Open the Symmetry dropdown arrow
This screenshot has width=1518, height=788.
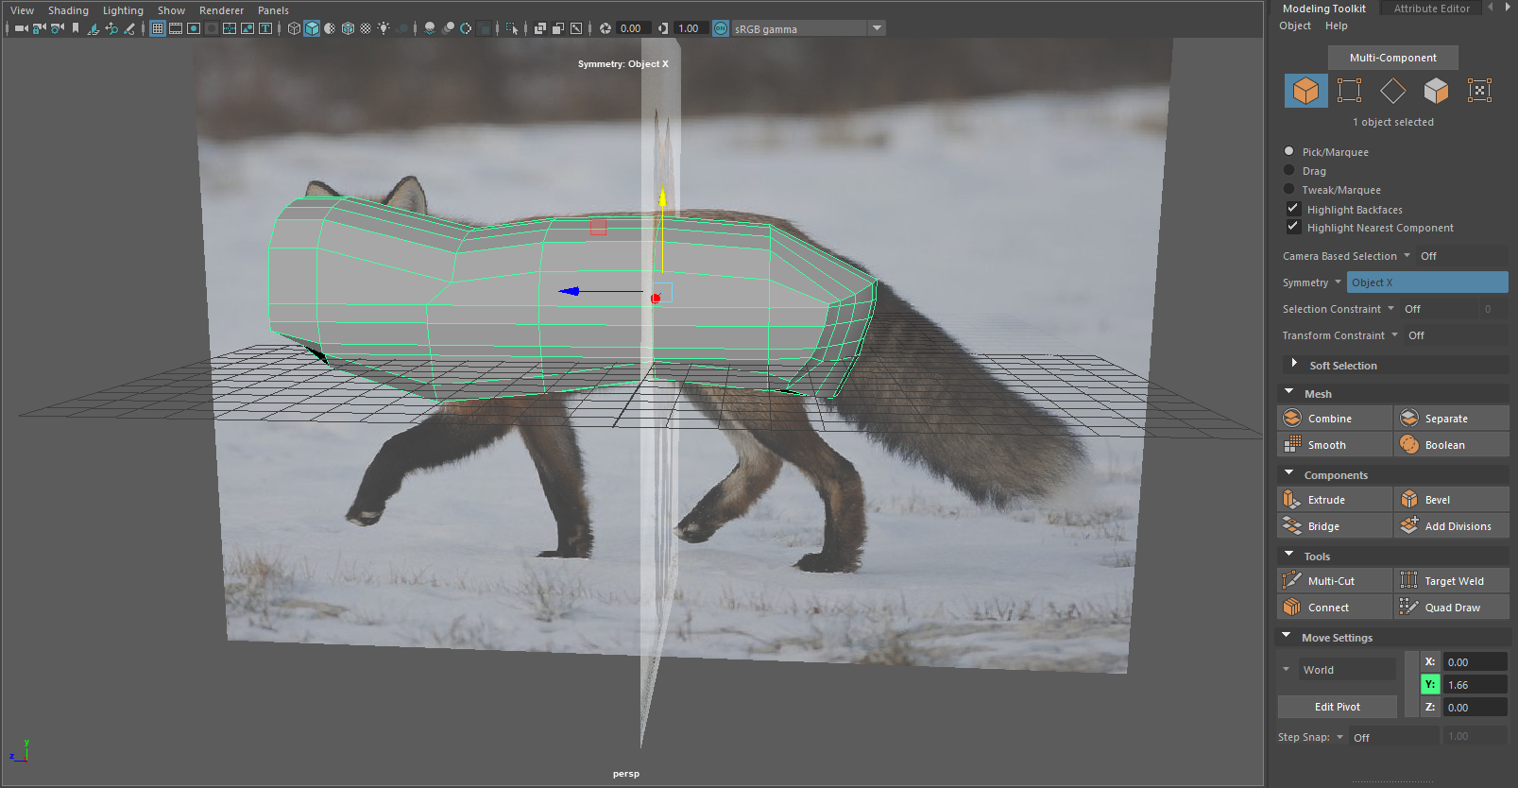1338,283
